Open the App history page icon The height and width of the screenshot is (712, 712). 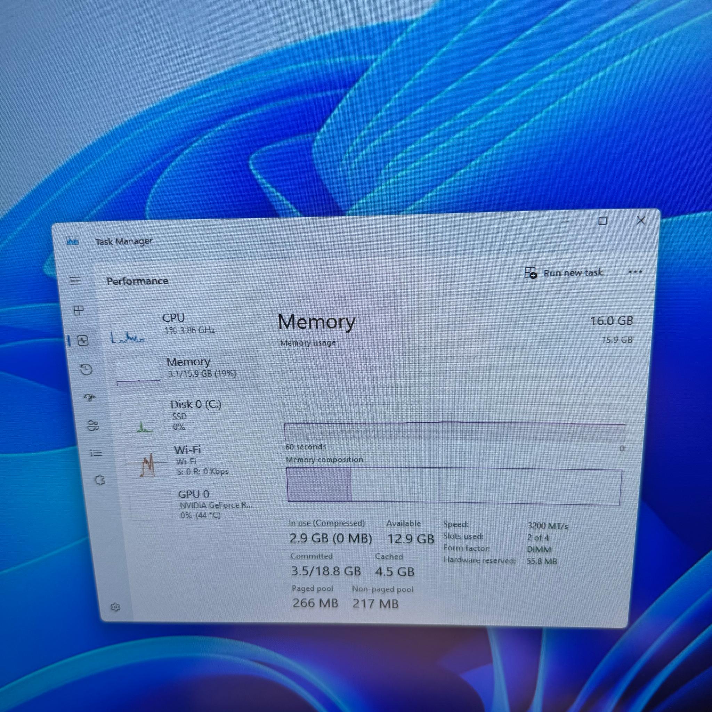point(86,369)
